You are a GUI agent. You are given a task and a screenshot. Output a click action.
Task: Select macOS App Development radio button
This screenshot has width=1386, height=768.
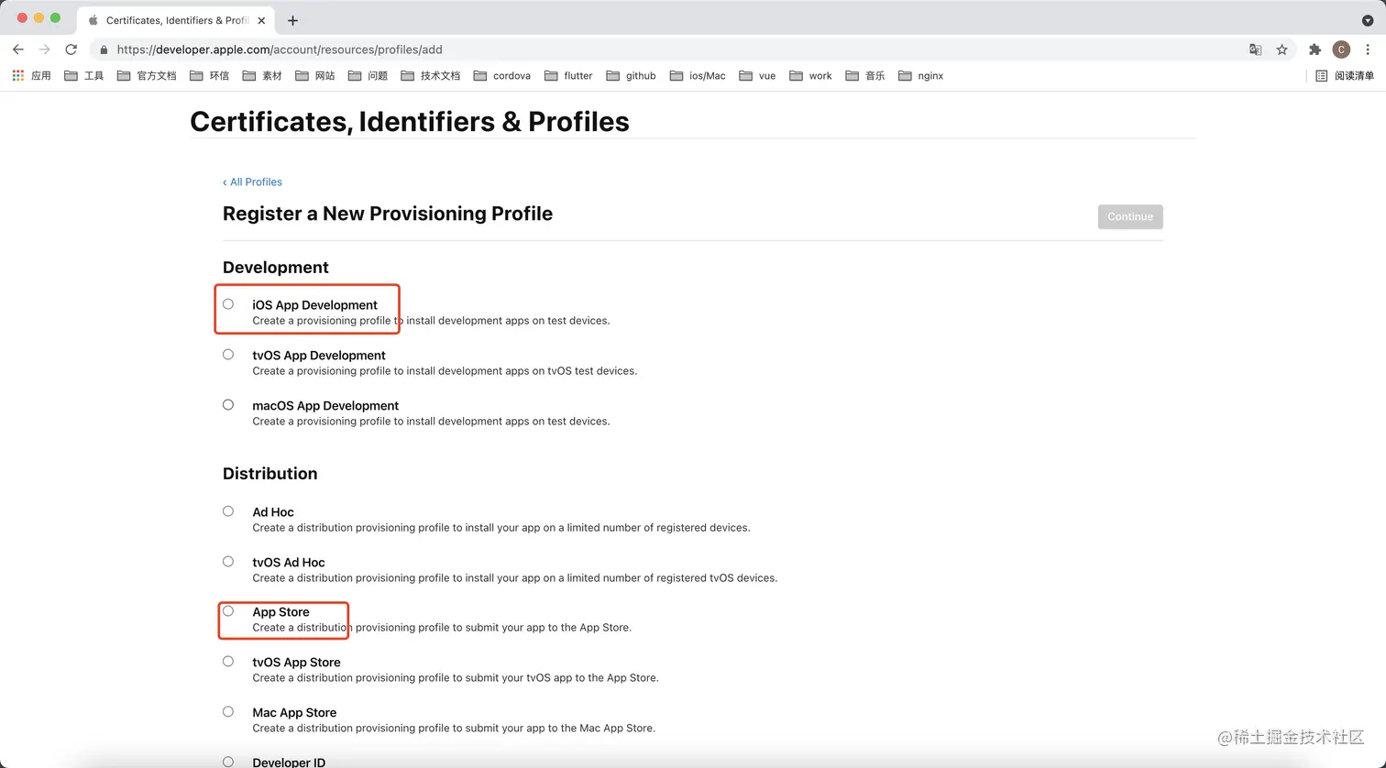point(228,405)
